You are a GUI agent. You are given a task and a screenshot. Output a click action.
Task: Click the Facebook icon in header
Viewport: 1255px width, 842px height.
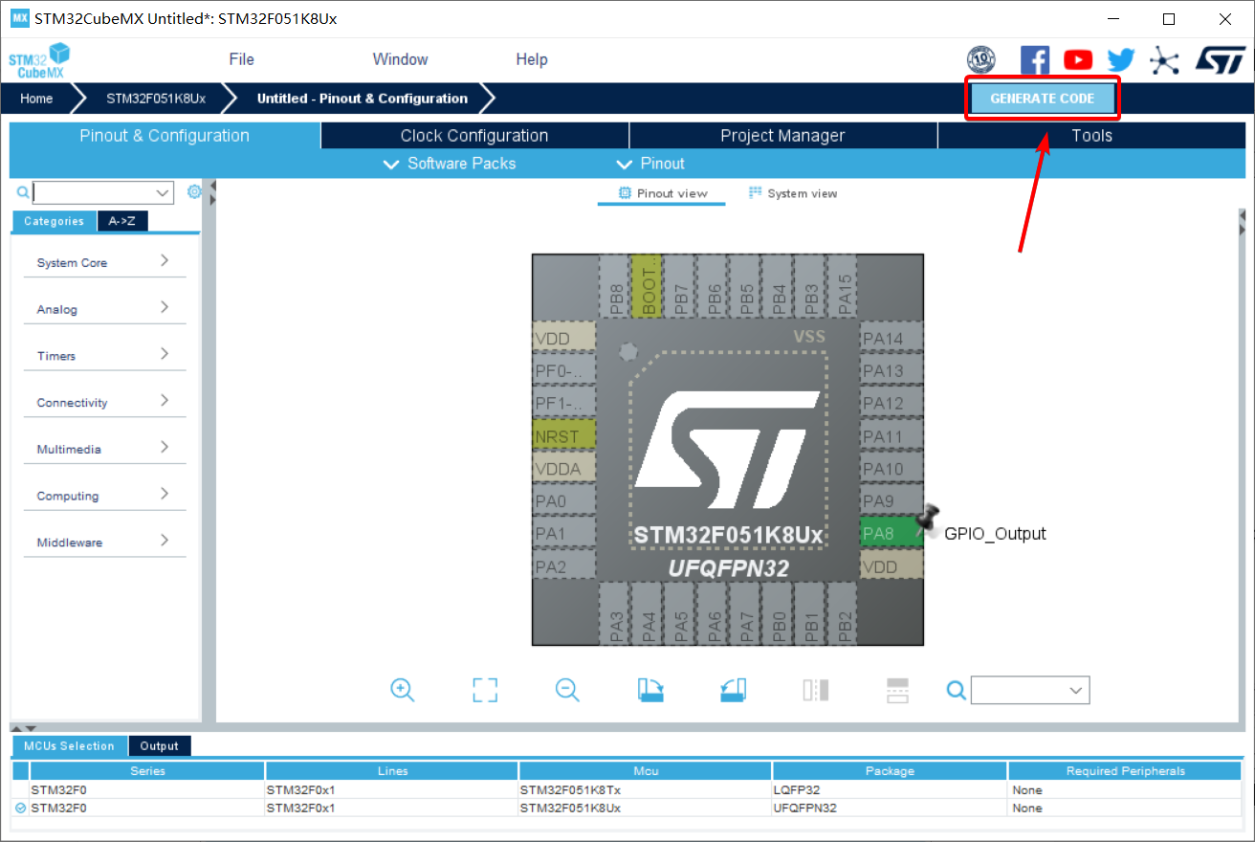(1034, 60)
